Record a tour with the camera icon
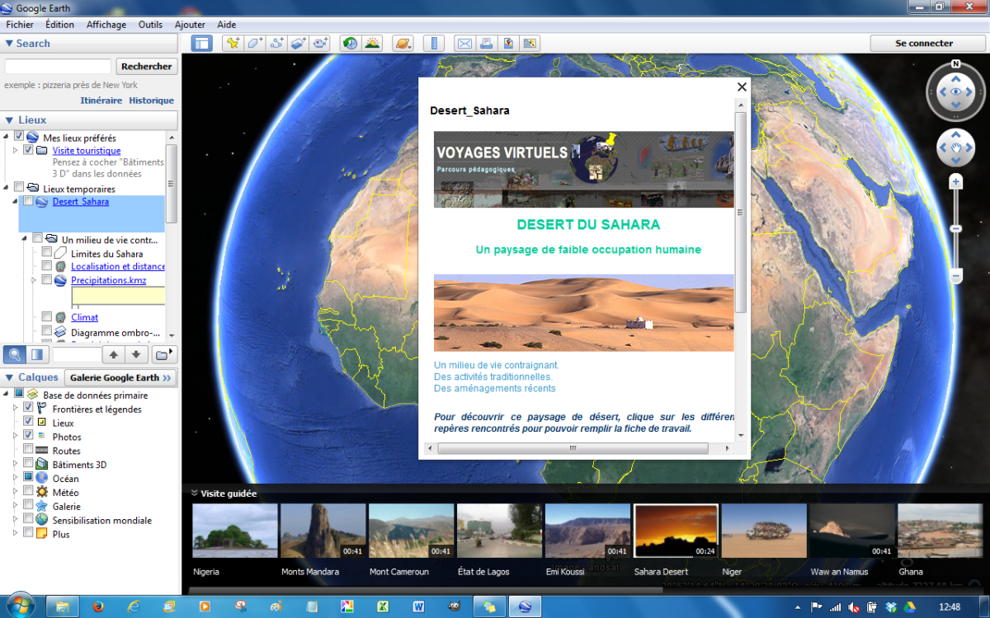The width and height of the screenshot is (990, 618). (320, 44)
